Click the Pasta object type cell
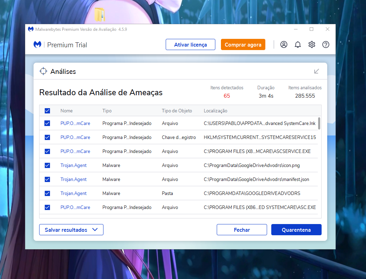Image resolution: width=366 pixels, height=279 pixels. [x=167, y=193]
